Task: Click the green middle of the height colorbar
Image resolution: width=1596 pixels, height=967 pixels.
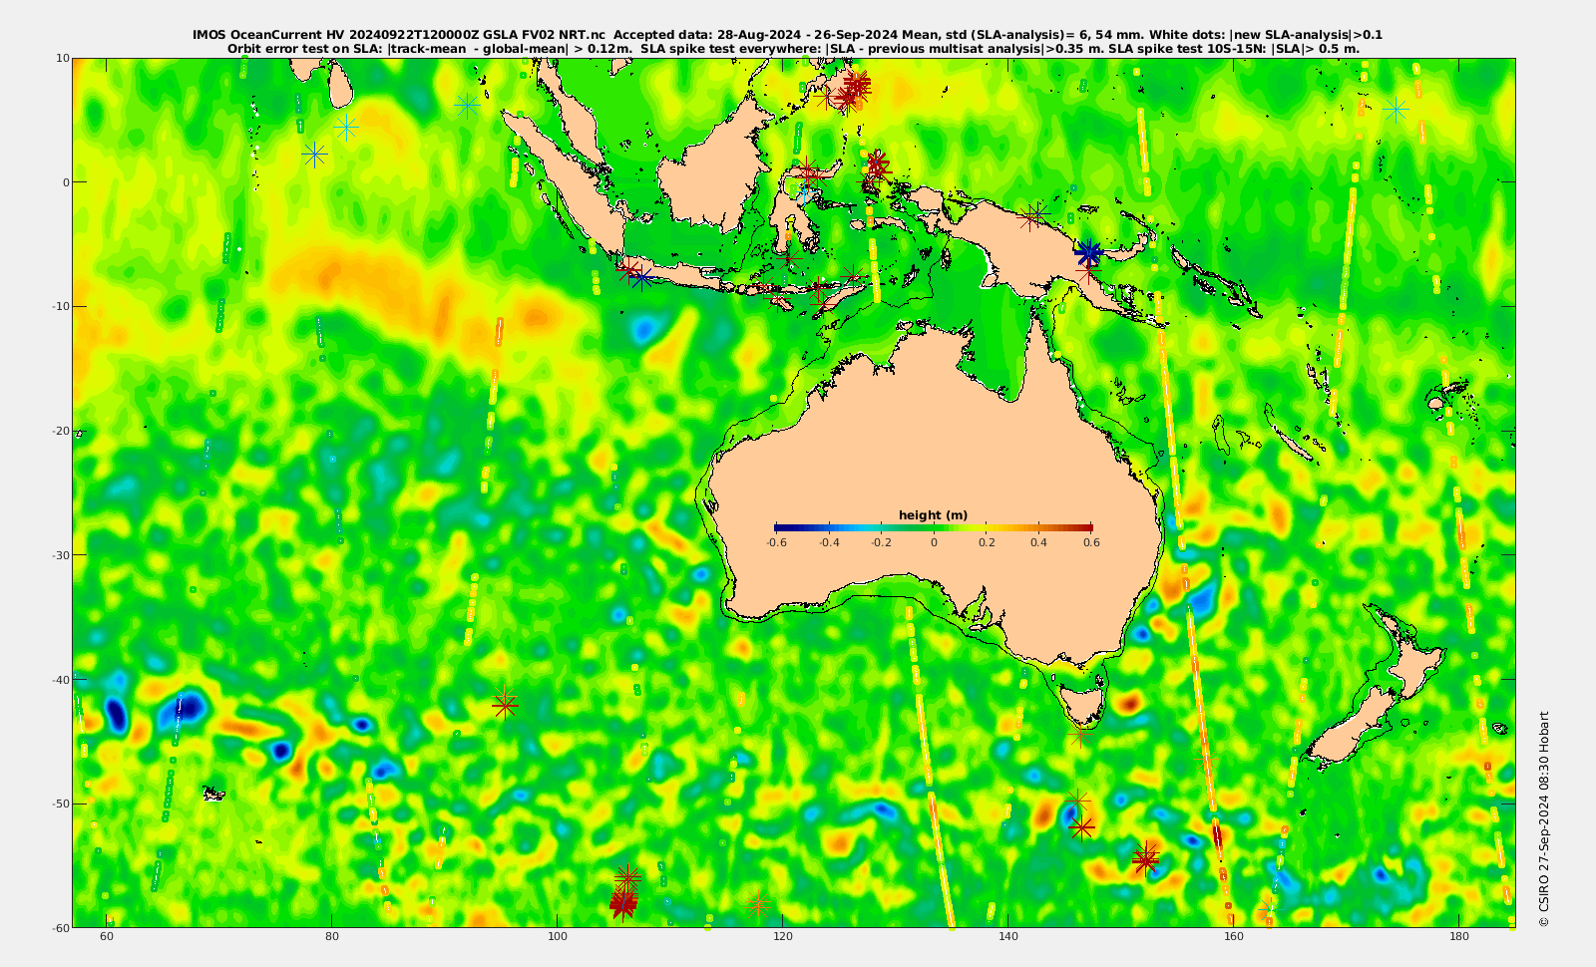Action: tap(934, 527)
